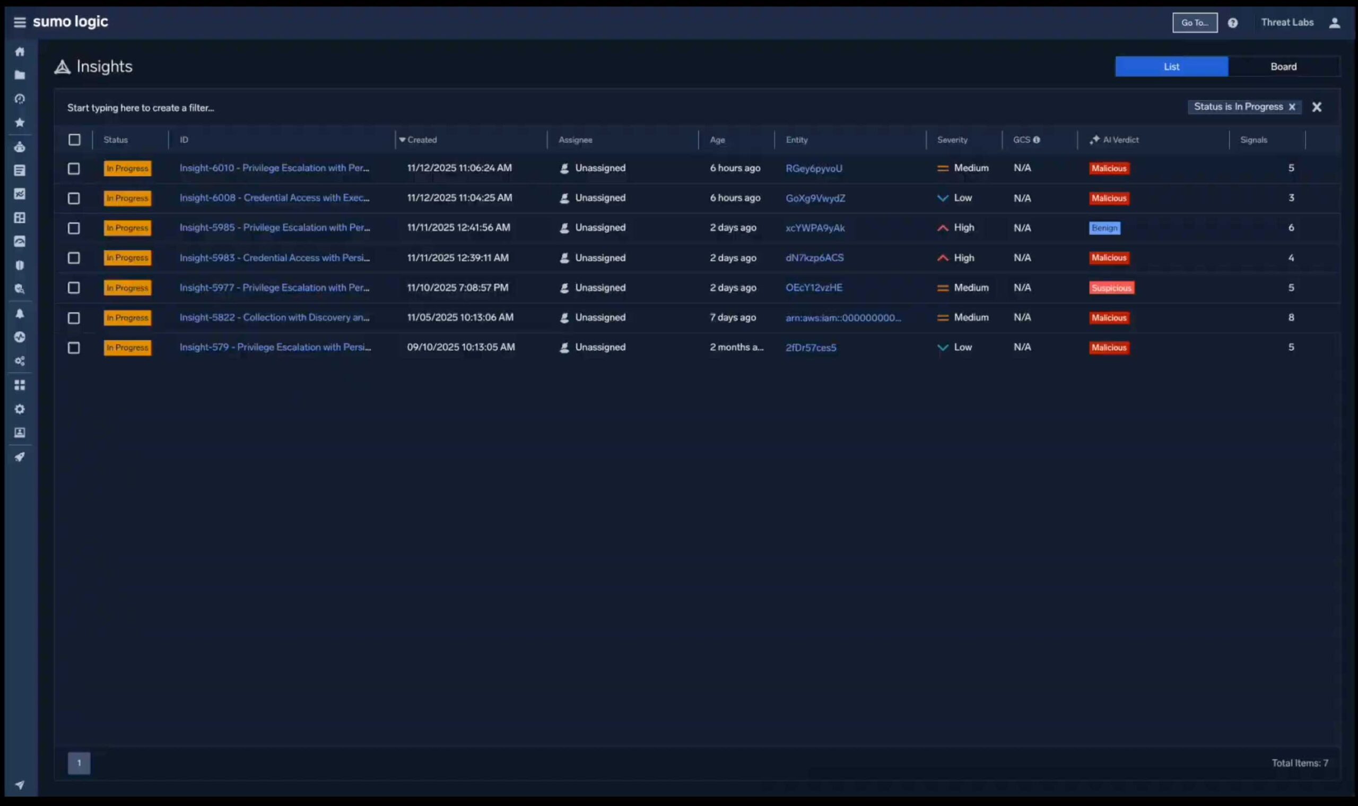Open the Recents clock icon in sidebar
This screenshot has width=1358, height=806.
(20, 99)
